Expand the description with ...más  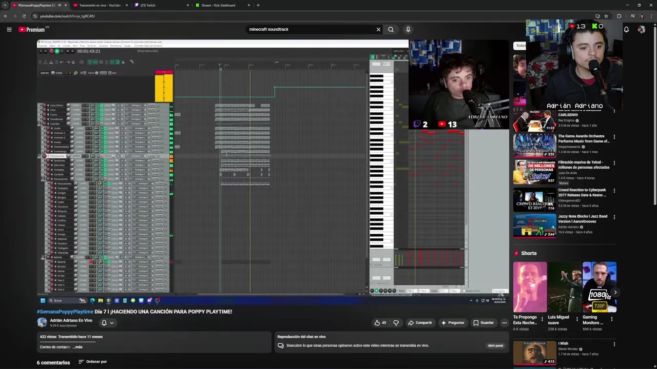pos(78,347)
